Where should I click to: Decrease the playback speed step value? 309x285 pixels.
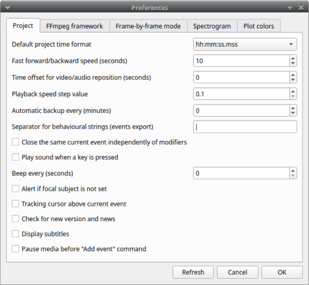click(293, 97)
